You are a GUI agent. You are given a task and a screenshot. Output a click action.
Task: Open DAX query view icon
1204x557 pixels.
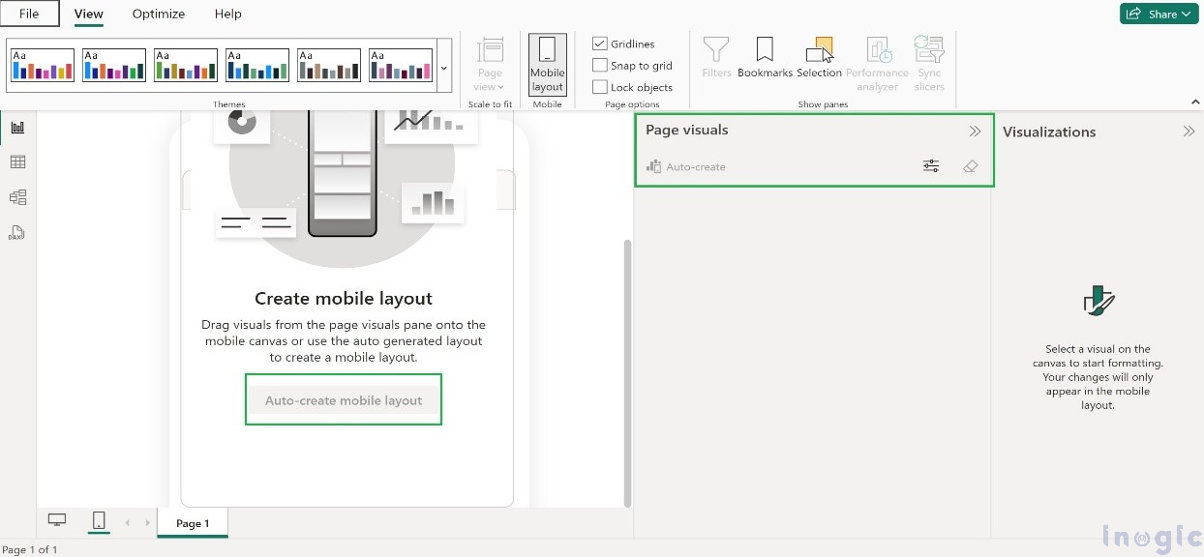click(17, 233)
